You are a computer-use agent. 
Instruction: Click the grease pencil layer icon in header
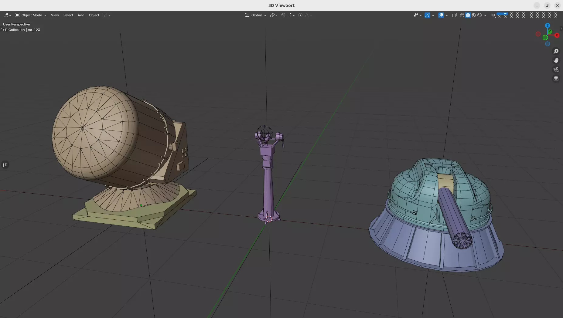click(x=105, y=15)
